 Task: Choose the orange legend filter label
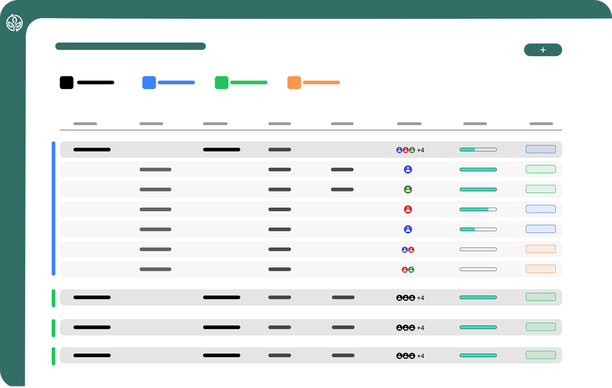click(321, 83)
